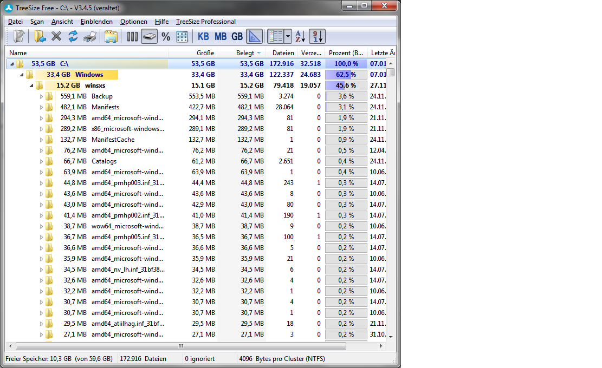Refresh the scan with the blue arrows
602x368 pixels.
tap(73, 36)
